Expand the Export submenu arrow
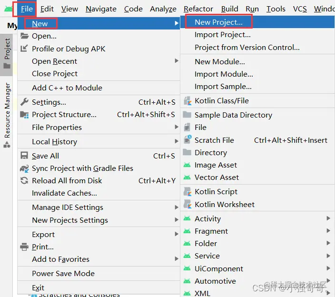The height and width of the screenshot is (297, 335). pyautogui.click(x=177, y=234)
